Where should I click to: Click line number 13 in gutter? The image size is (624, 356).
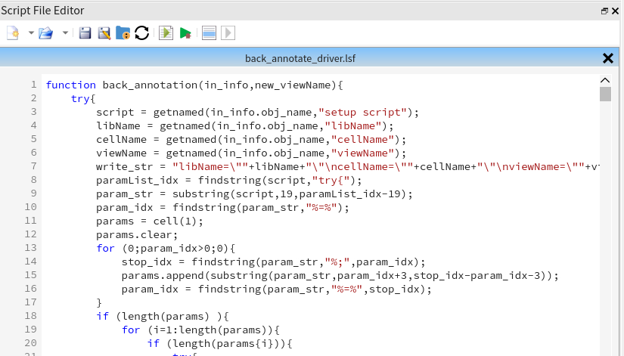tap(31, 248)
